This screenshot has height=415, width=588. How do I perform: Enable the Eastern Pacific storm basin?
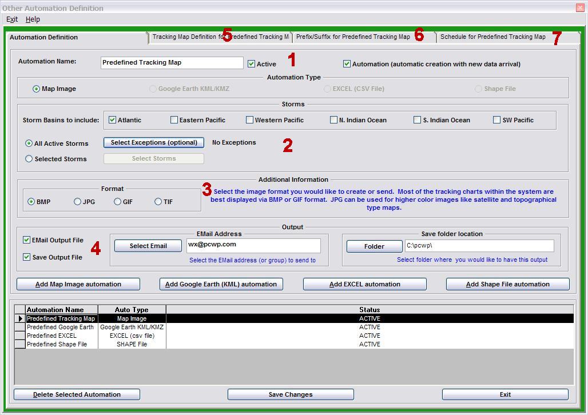click(174, 120)
